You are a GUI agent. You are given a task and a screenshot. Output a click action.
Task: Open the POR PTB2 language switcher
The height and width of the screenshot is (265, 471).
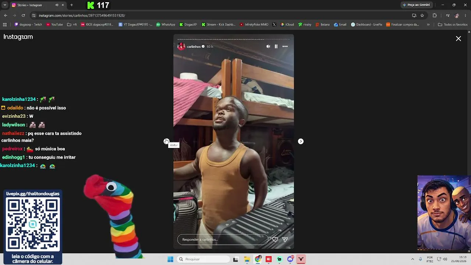[x=430, y=259]
